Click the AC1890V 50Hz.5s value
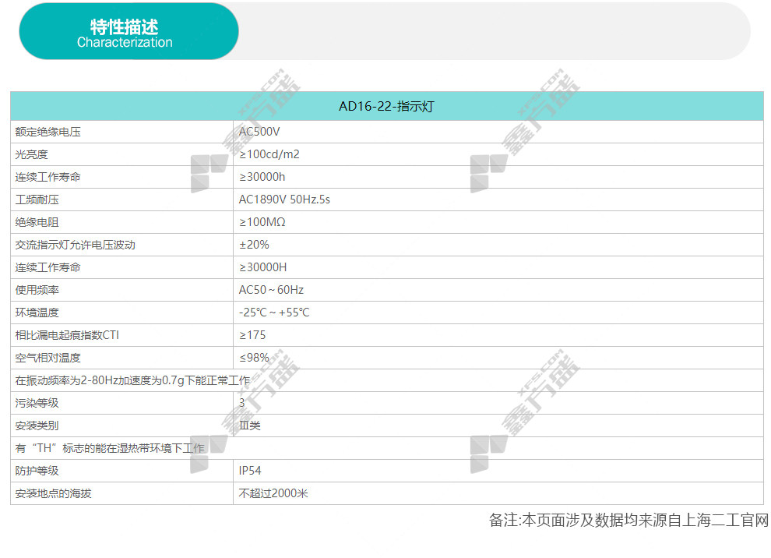 (x=284, y=200)
